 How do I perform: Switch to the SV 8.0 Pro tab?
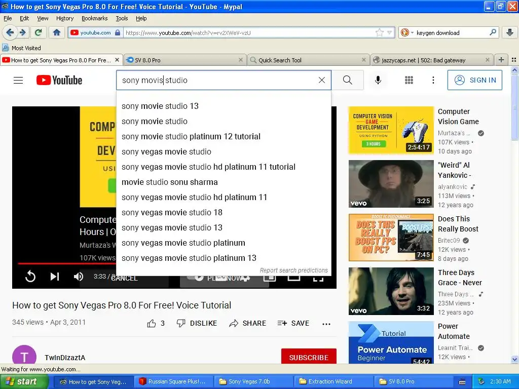(185, 60)
